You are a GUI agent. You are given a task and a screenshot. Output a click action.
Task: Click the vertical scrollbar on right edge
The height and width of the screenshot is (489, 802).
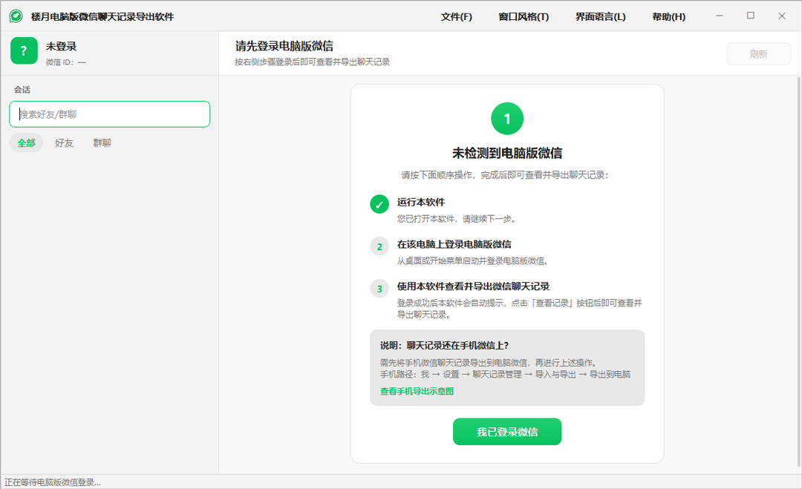(x=799, y=272)
